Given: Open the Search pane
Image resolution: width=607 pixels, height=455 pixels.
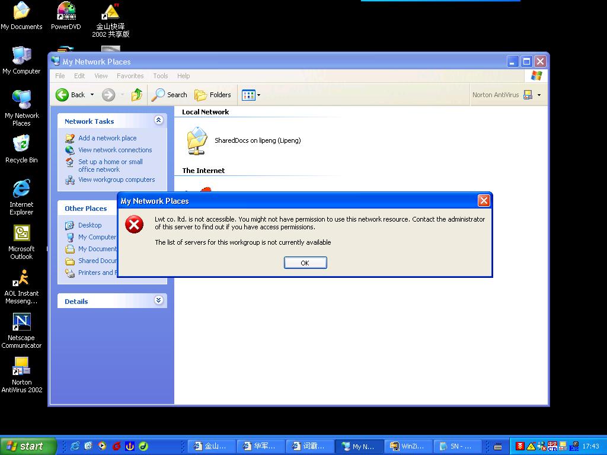Looking at the screenshot, I should click(169, 95).
